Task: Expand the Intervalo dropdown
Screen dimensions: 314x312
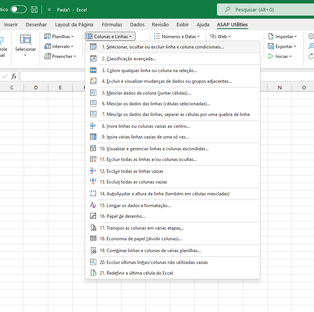Action: (59, 47)
